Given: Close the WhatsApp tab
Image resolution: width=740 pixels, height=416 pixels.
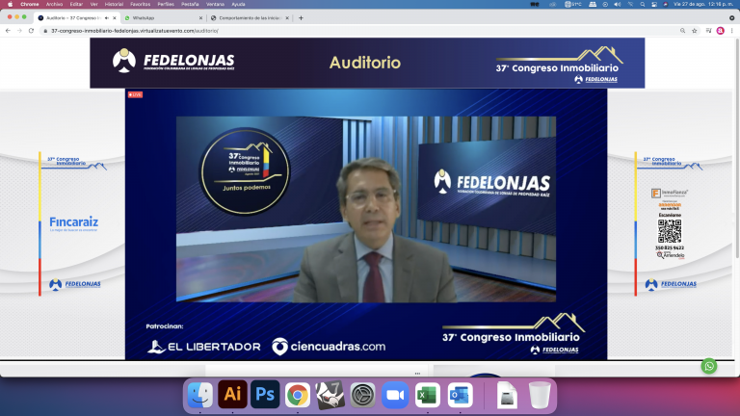Looking at the screenshot, I should [x=200, y=18].
